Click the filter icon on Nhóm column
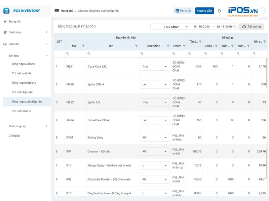Image resolution: width=269 pixels, height=201 pixels. [184, 46]
